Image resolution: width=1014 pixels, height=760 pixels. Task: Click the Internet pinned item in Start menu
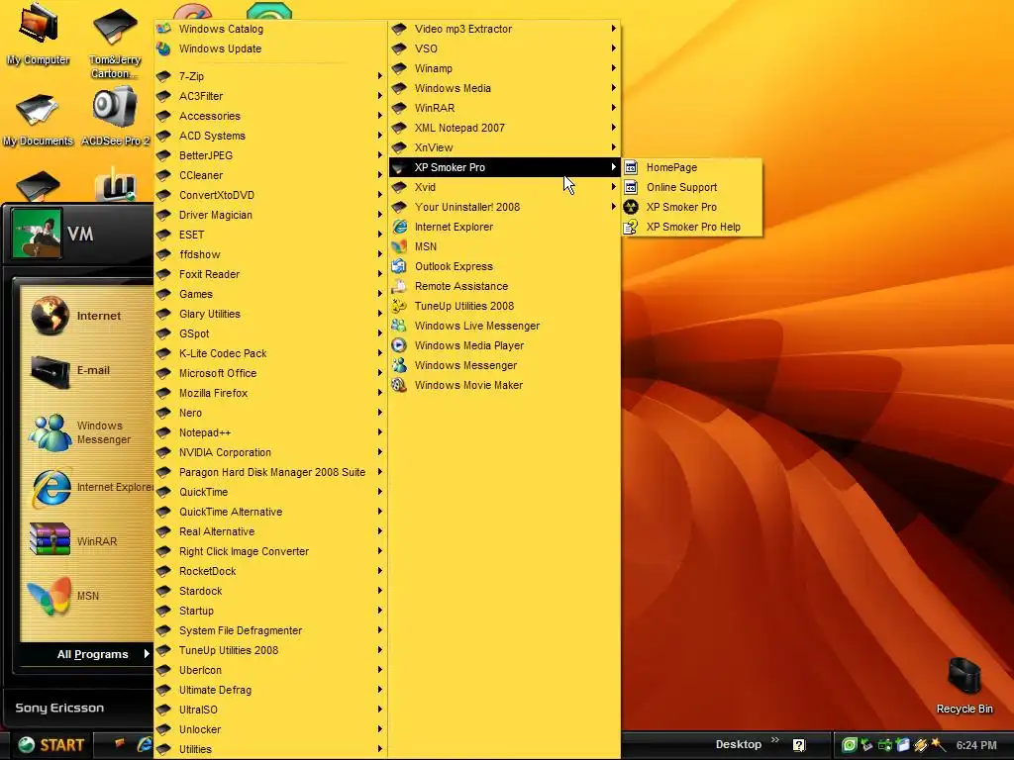pos(87,316)
